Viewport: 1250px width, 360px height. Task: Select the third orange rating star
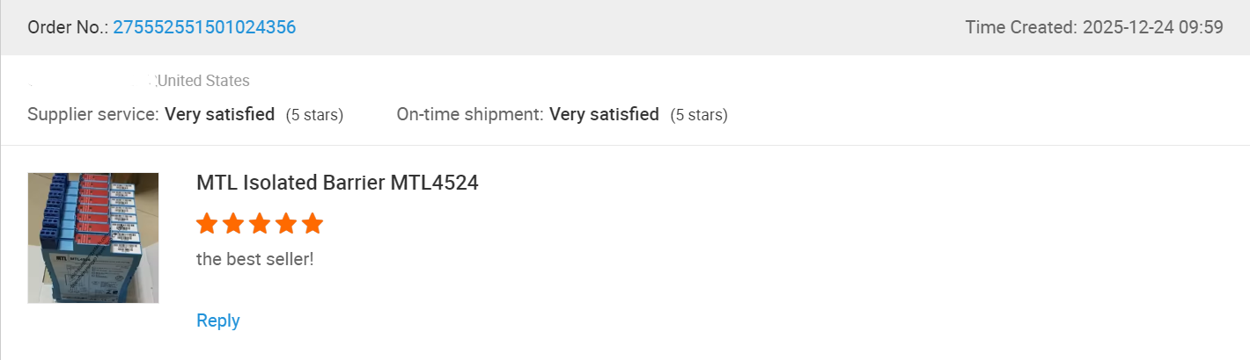pos(260,224)
